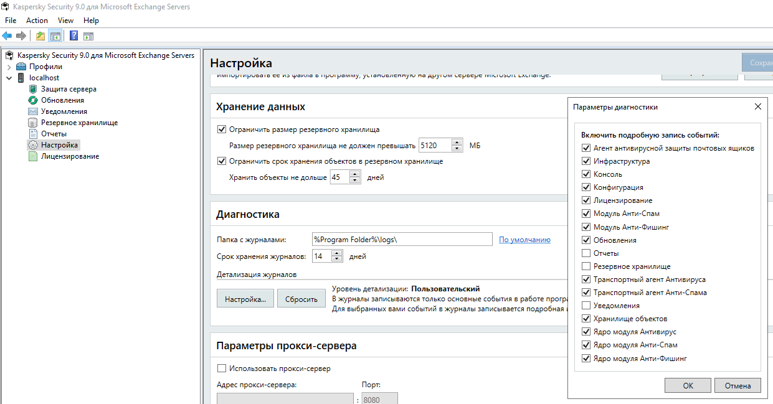The image size is (773, 404).
Task: Uncheck Ограничить размер резервного хранилища
Action: (221, 129)
